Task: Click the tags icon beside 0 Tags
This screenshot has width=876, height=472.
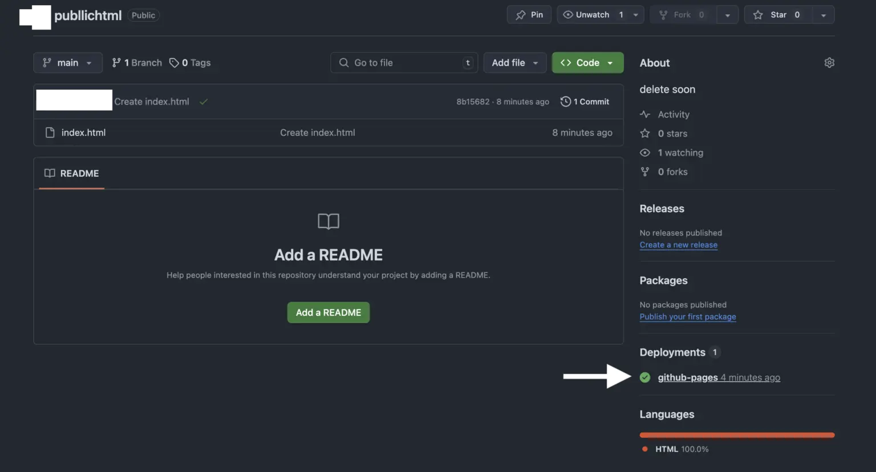Action: pos(172,62)
